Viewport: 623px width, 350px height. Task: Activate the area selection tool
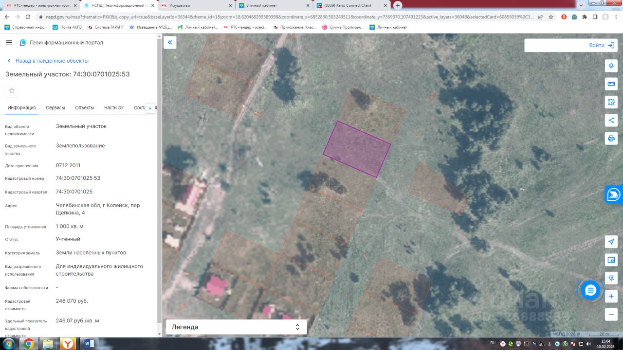pyautogui.click(x=611, y=102)
